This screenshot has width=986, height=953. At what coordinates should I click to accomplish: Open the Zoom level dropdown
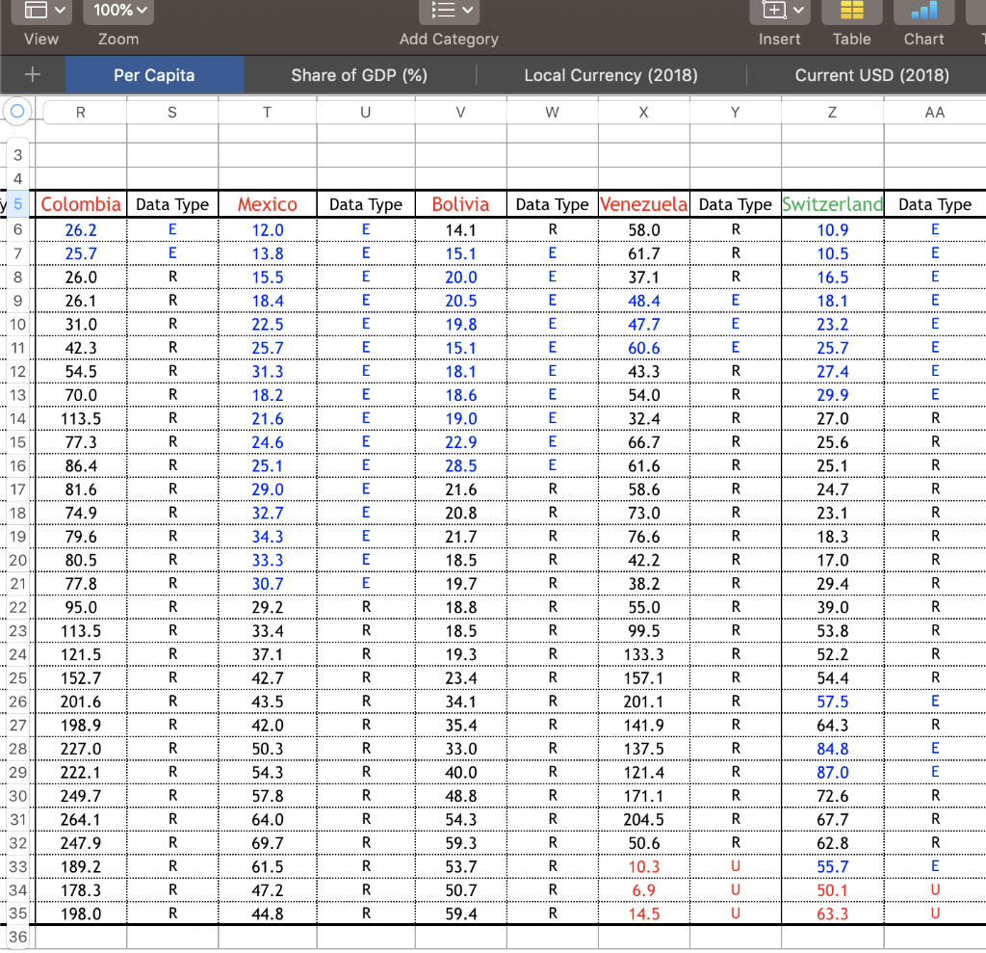117,12
